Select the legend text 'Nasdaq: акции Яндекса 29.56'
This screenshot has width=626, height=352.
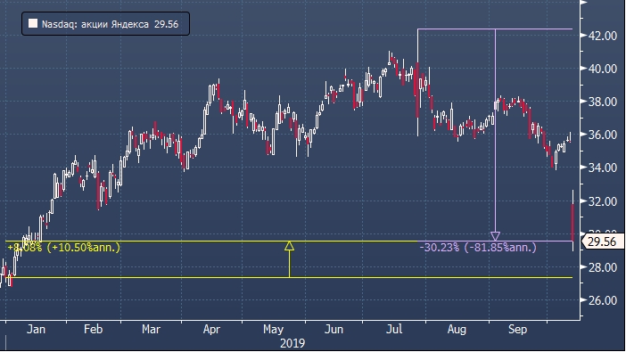[x=110, y=24]
